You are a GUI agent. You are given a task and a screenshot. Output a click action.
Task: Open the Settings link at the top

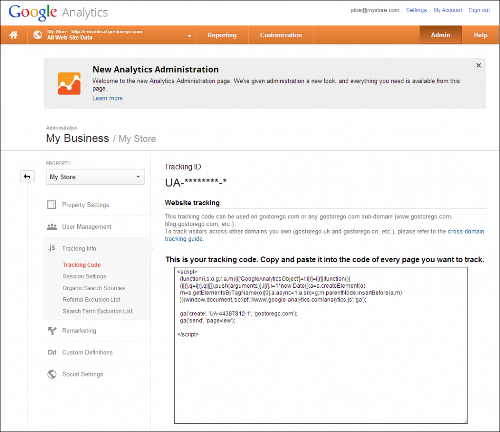tap(416, 10)
